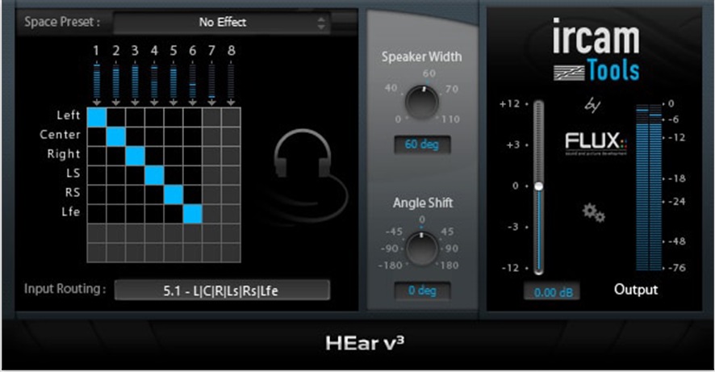Click the LS row label
The width and height of the screenshot is (715, 372).
73,173
